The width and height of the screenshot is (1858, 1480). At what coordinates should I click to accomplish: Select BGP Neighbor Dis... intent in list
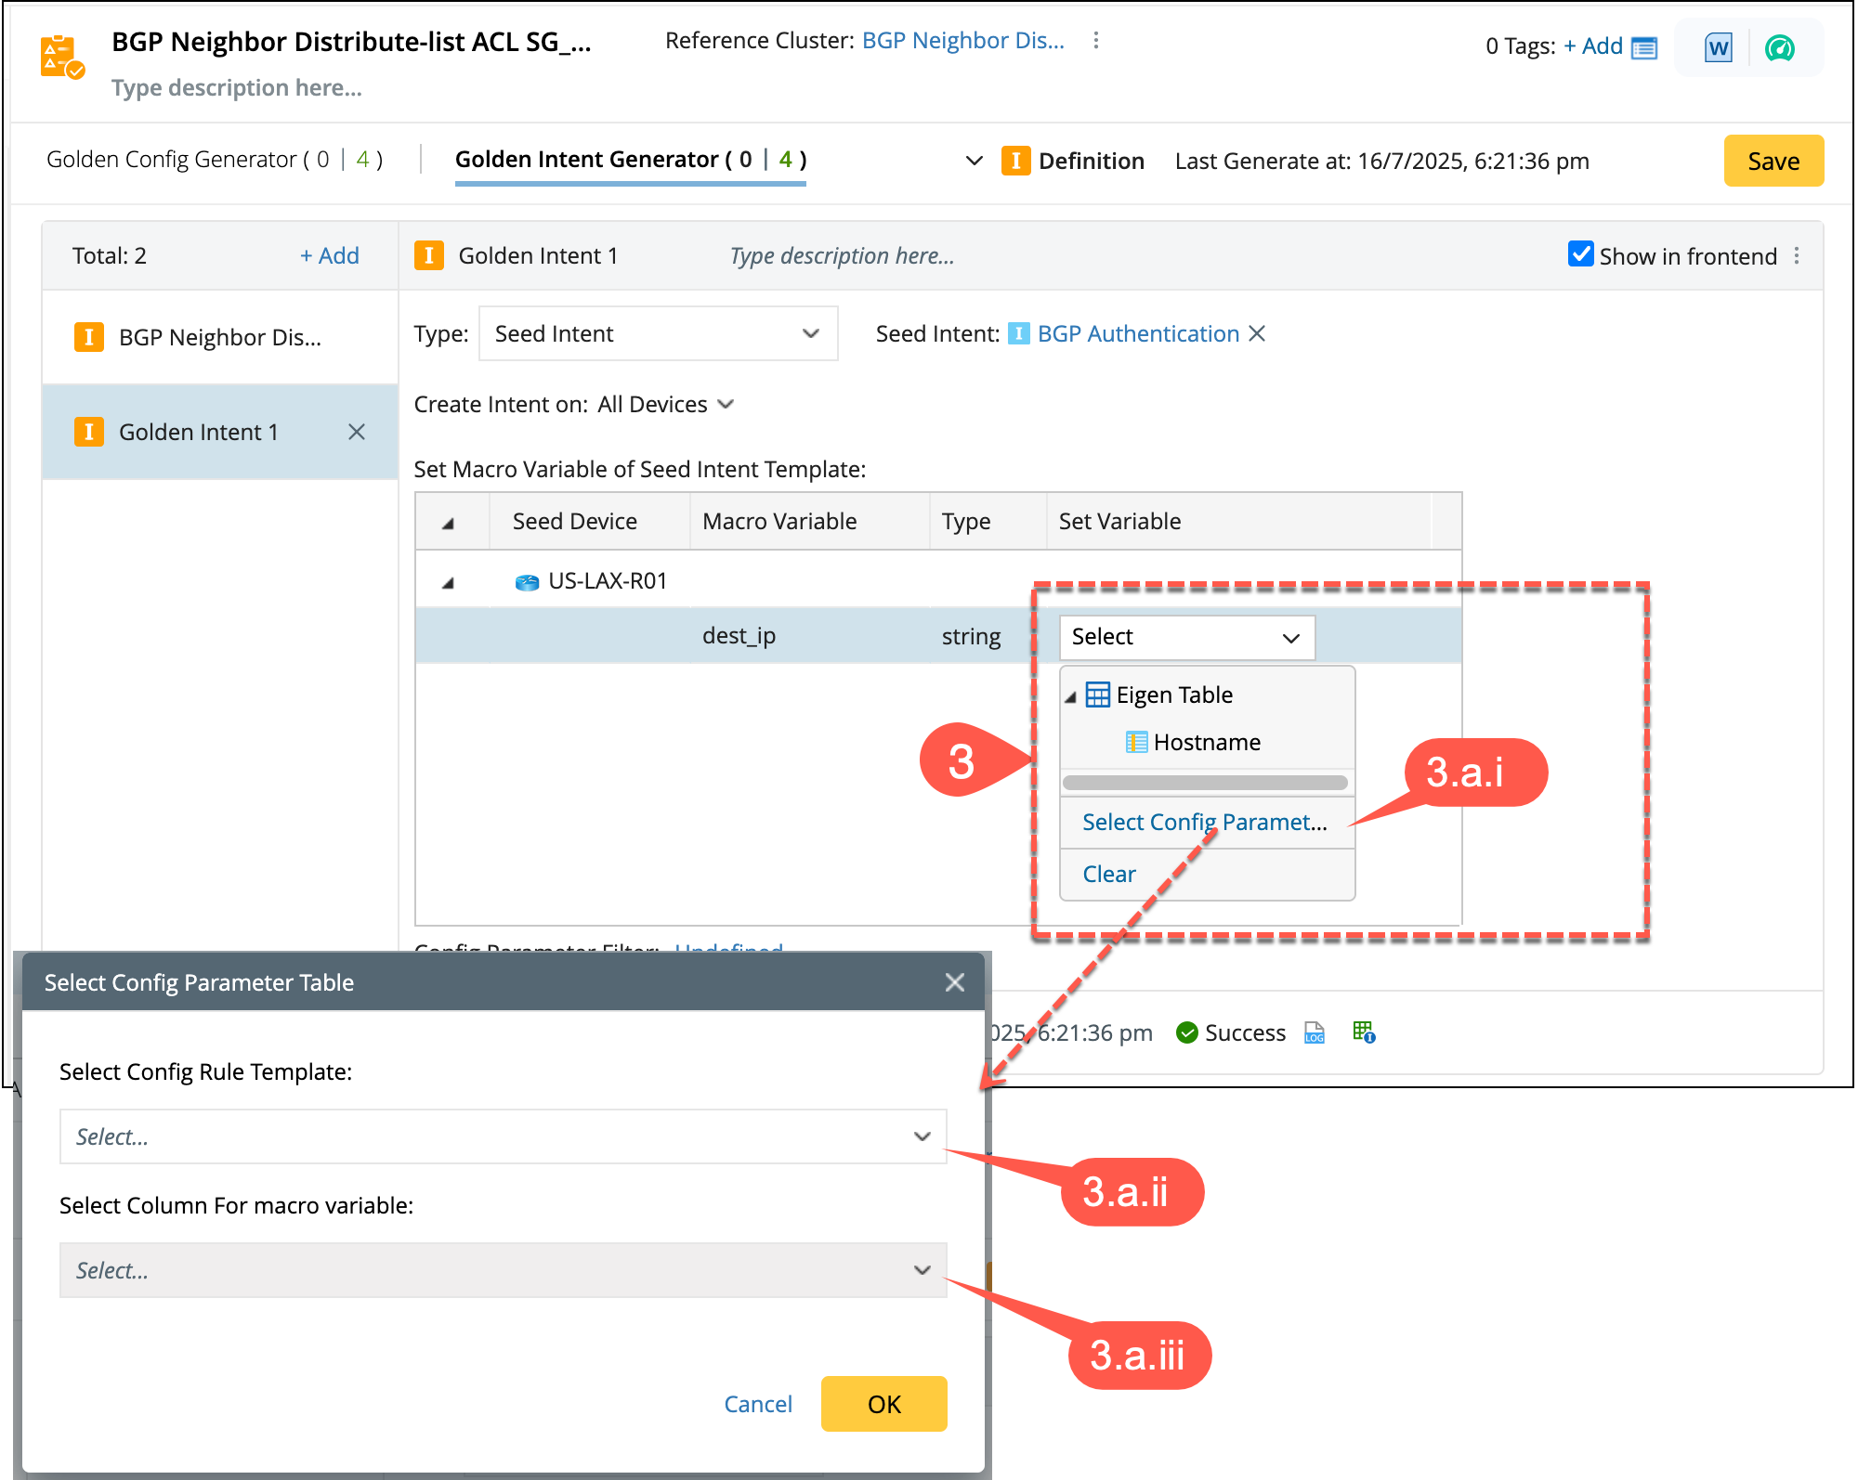point(219,337)
